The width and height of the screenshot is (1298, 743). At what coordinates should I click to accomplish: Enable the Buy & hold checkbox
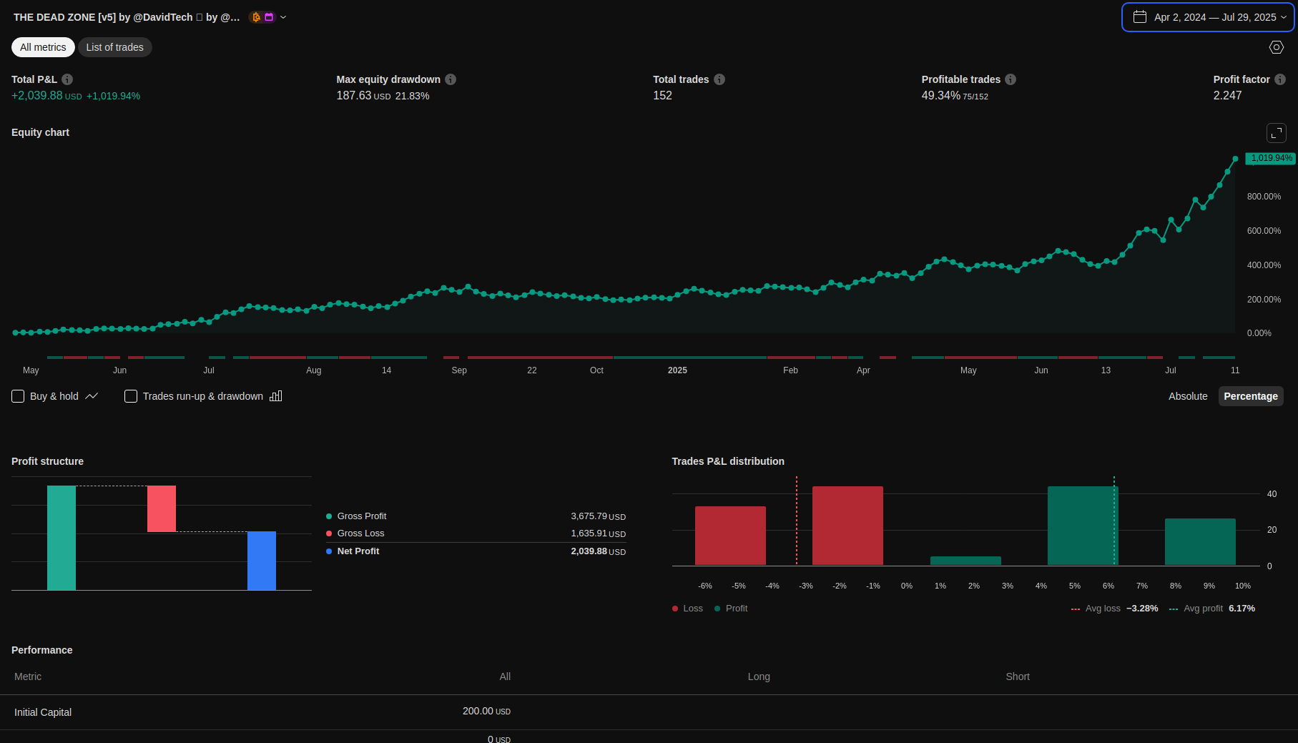(19, 396)
